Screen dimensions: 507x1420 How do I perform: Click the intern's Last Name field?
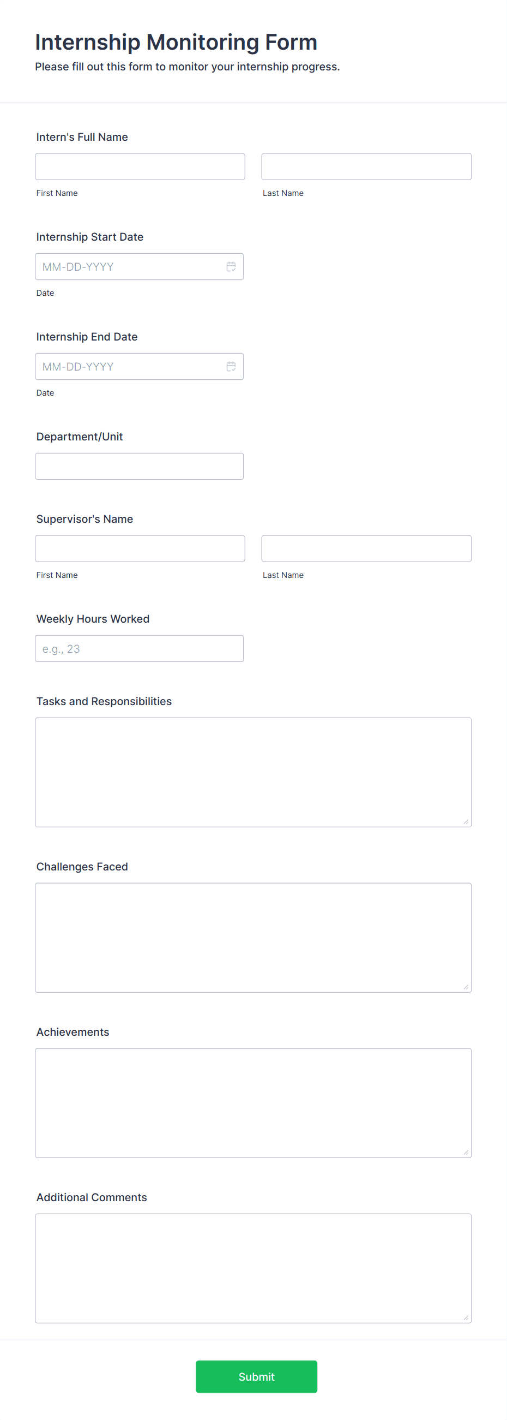click(x=367, y=166)
